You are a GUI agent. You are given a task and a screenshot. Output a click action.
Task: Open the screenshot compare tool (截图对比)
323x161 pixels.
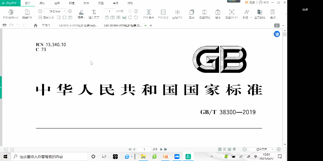tap(205, 14)
